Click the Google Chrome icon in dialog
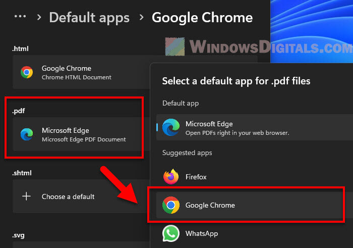This screenshot has width=353, height=248. tap(171, 205)
